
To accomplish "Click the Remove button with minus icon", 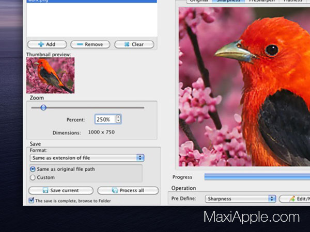I will pos(90,44).
